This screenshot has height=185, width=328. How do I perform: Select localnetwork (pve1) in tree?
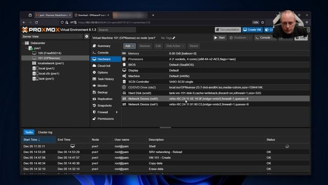(x=51, y=63)
